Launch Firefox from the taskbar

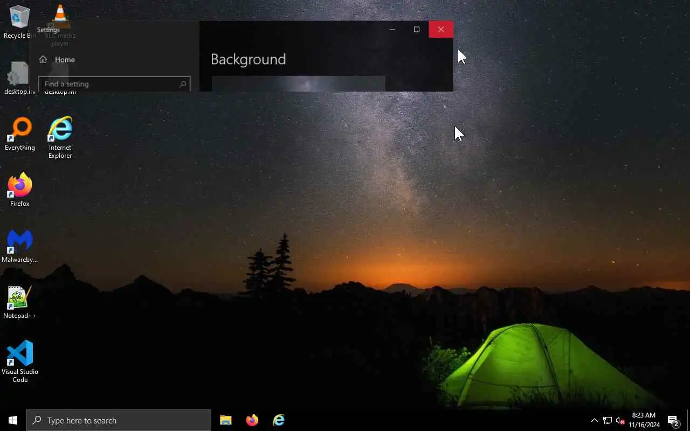pos(252,420)
